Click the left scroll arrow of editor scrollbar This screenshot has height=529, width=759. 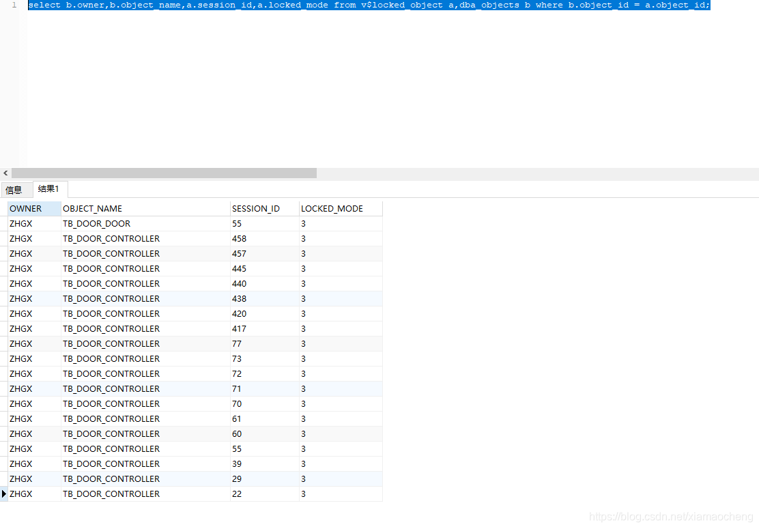pos(5,173)
